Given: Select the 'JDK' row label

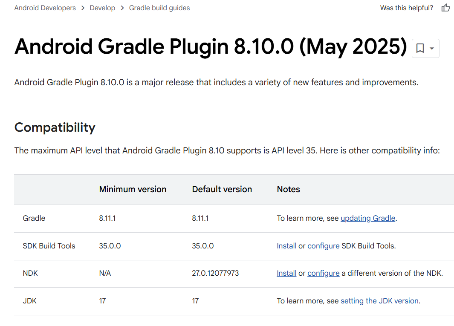Looking at the screenshot, I should [x=29, y=301].
